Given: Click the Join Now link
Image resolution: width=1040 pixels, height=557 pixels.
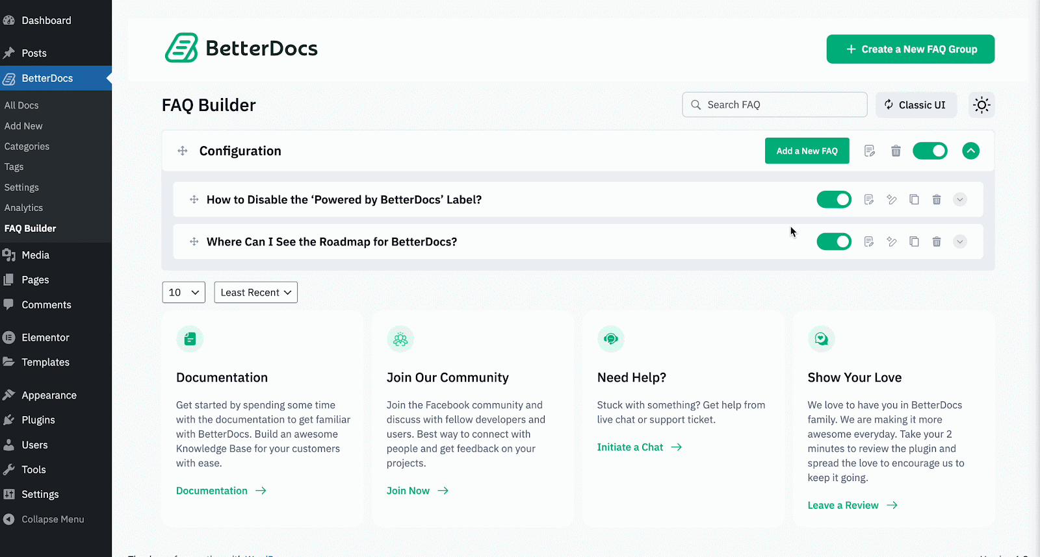Looking at the screenshot, I should pos(417,491).
